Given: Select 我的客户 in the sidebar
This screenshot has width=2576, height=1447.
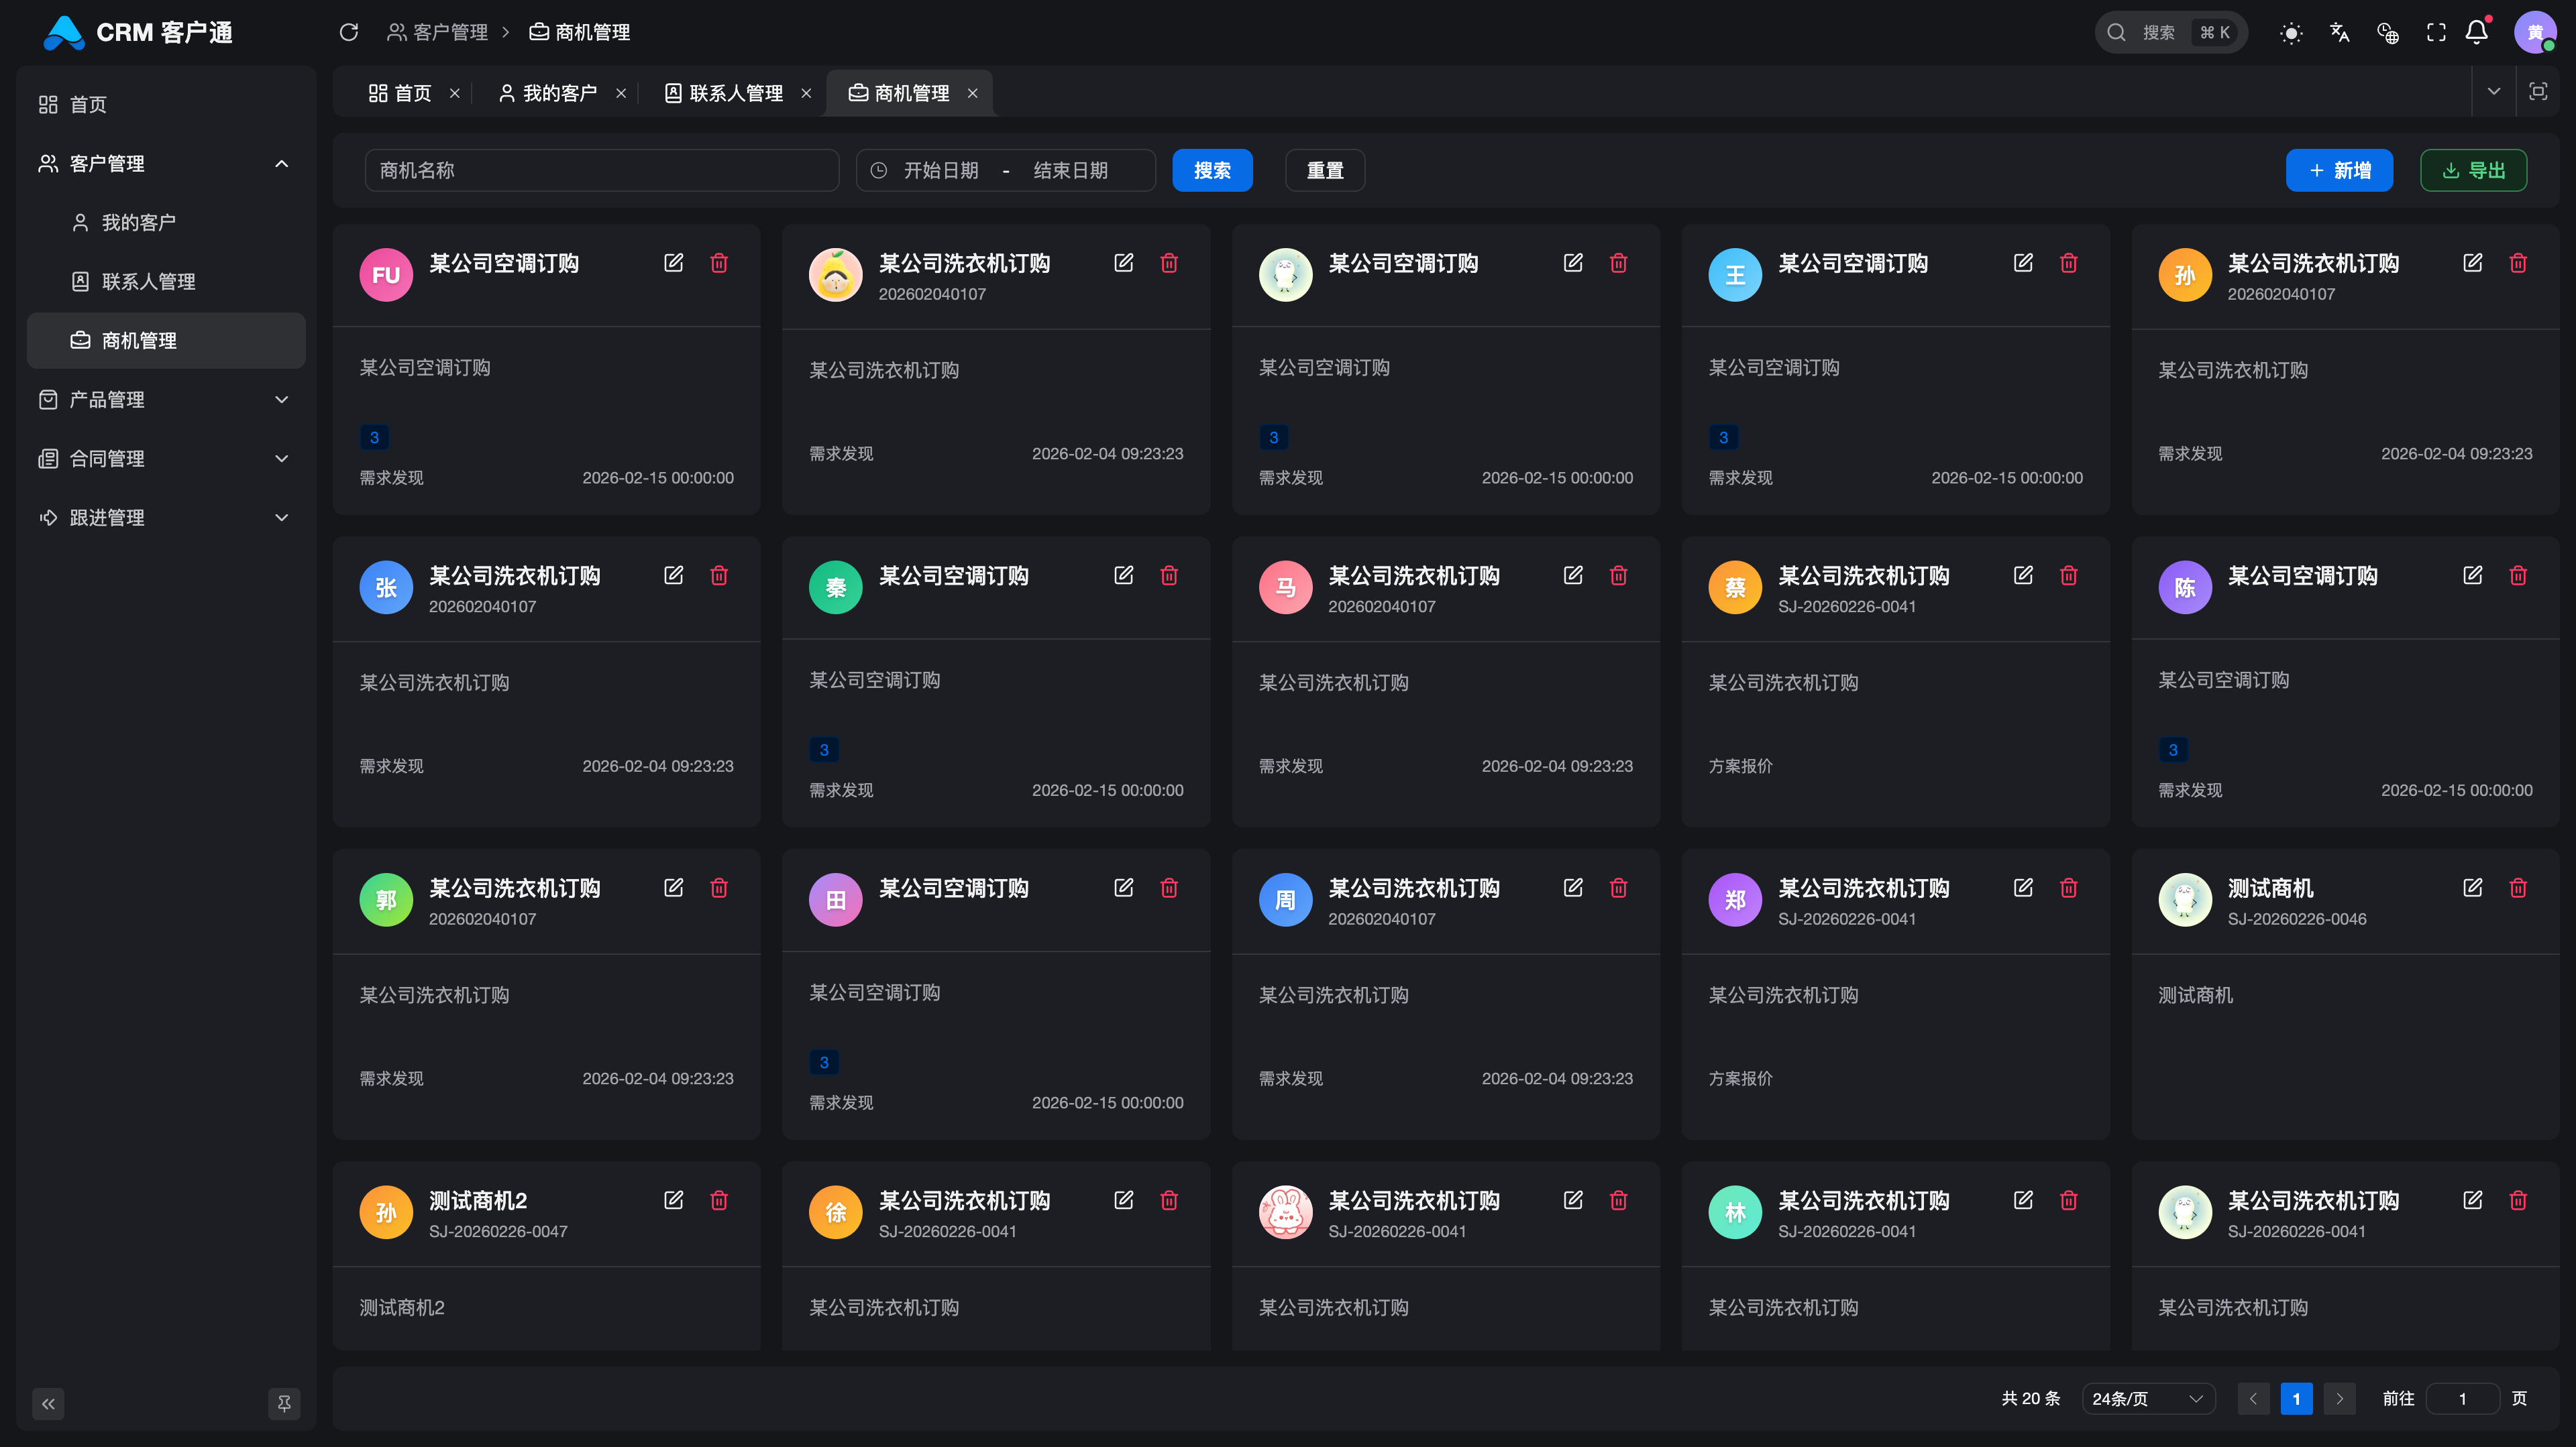Looking at the screenshot, I should click(x=139, y=222).
